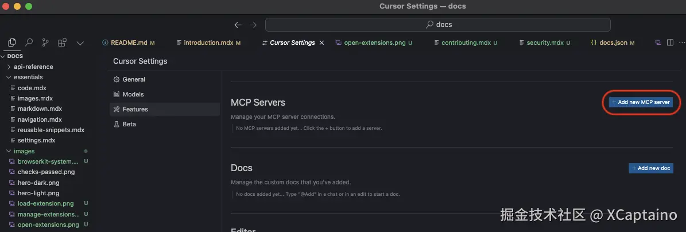Click the macOS yellow minimize button
This screenshot has width=686, height=232.
pyautogui.click(x=17, y=6)
